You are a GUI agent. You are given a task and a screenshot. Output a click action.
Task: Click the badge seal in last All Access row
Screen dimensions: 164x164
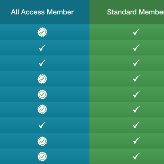(x=42, y=156)
